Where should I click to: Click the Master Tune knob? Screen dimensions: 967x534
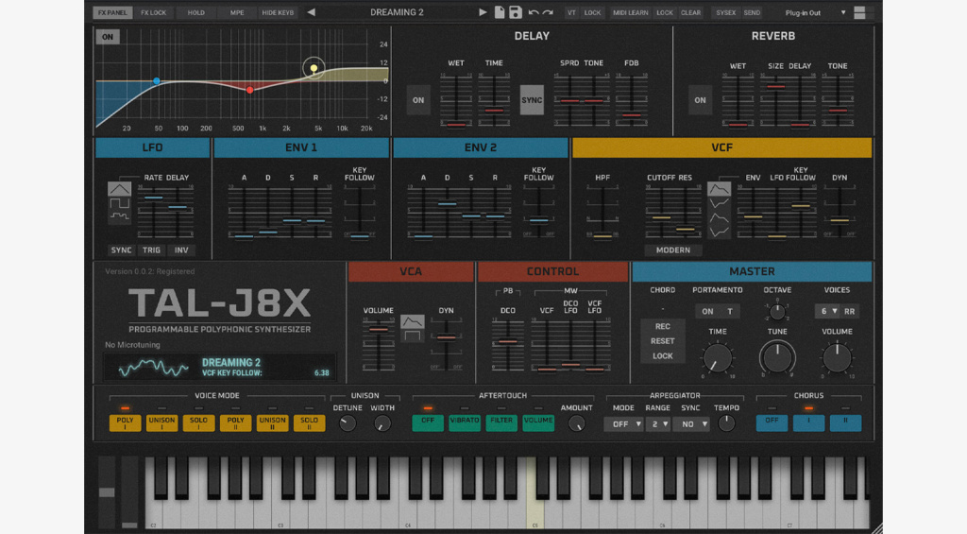pyautogui.click(x=777, y=357)
